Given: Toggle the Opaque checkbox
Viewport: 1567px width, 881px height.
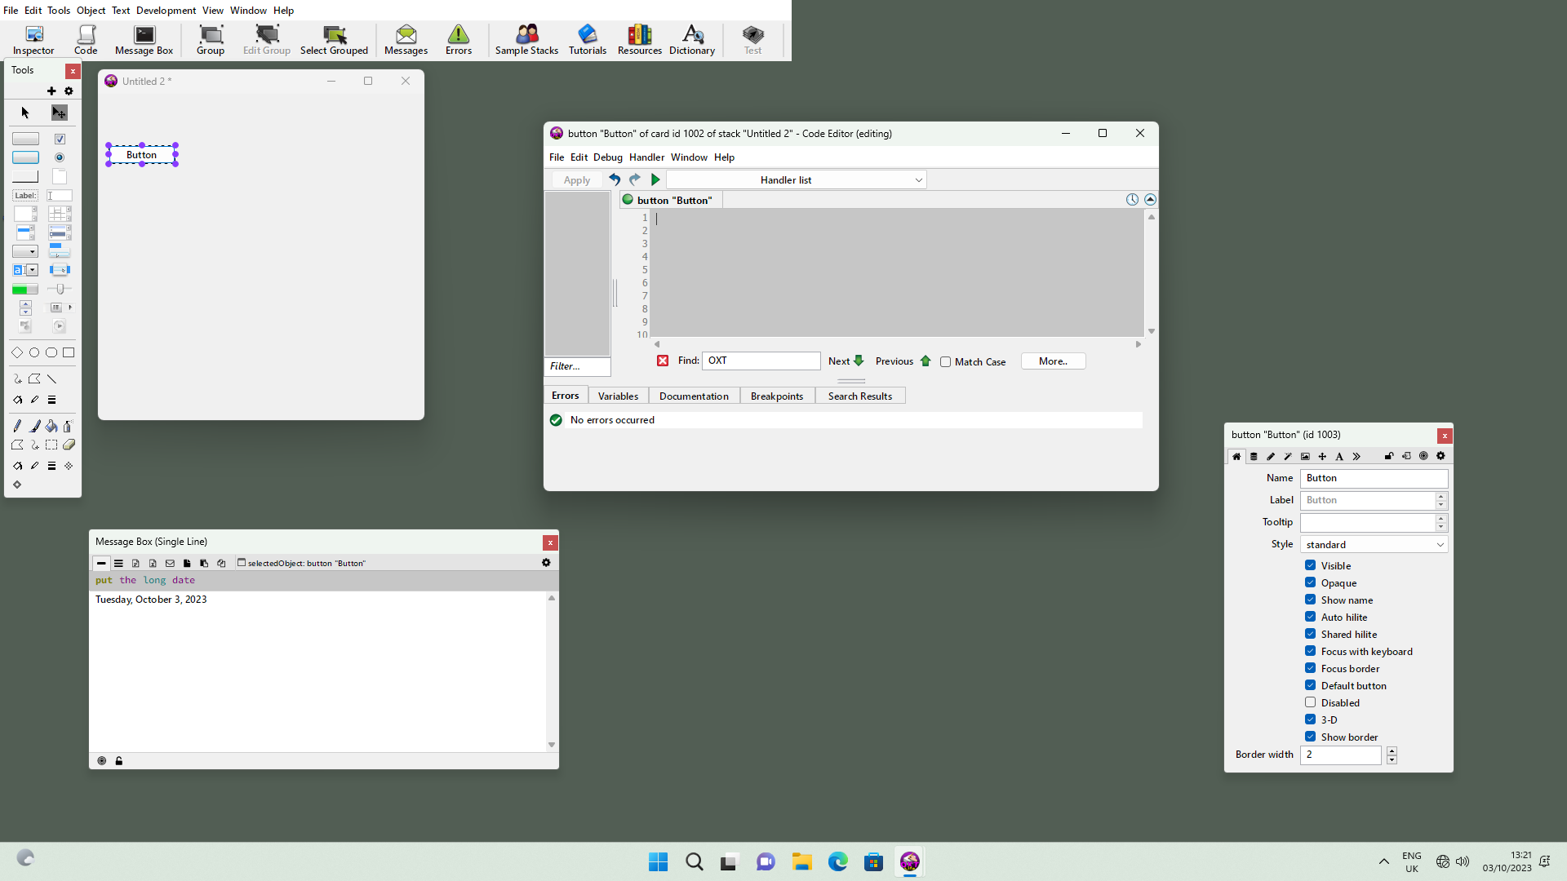Looking at the screenshot, I should 1310,582.
